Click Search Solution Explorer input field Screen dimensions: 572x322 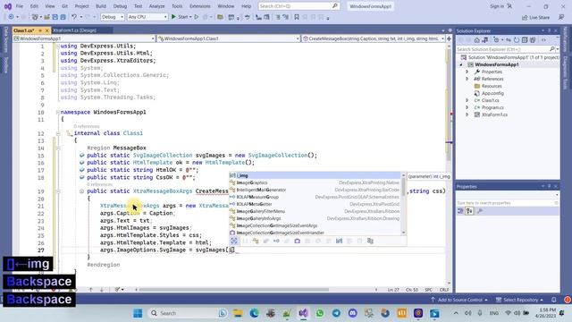point(502,49)
